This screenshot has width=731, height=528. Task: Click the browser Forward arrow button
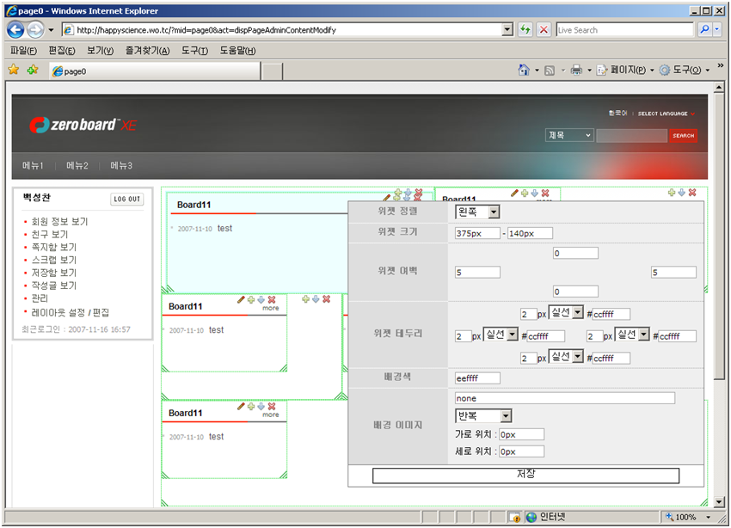(x=35, y=30)
